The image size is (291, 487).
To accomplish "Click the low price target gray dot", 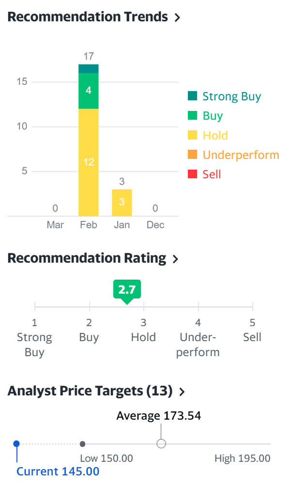I will [x=82, y=444].
